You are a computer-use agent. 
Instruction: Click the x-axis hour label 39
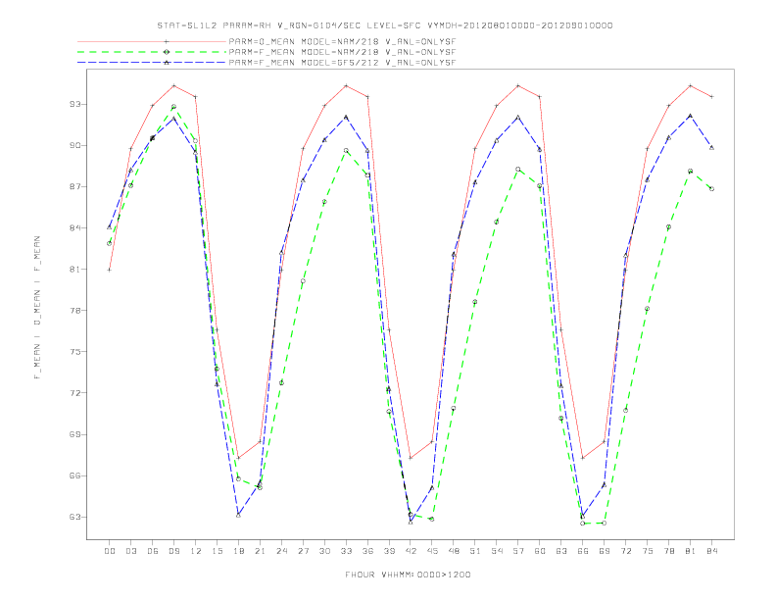[389, 551]
